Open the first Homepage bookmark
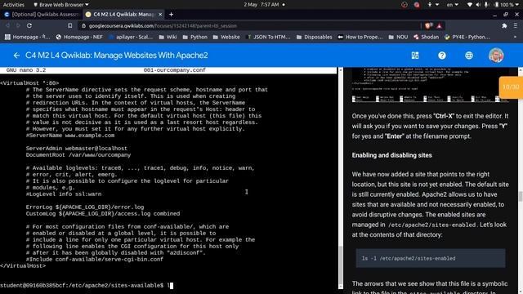The height and width of the screenshot is (294, 523). (27, 37)
